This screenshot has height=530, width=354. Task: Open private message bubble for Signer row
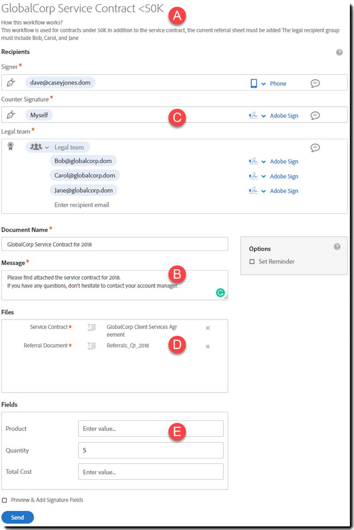[315, 83]
